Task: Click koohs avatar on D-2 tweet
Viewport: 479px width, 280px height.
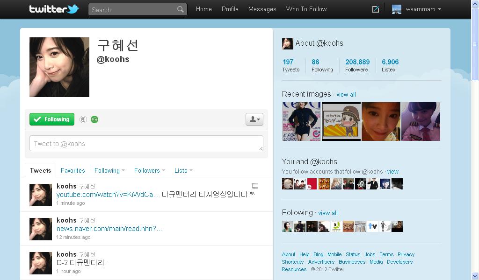Action: coord(41,263)
